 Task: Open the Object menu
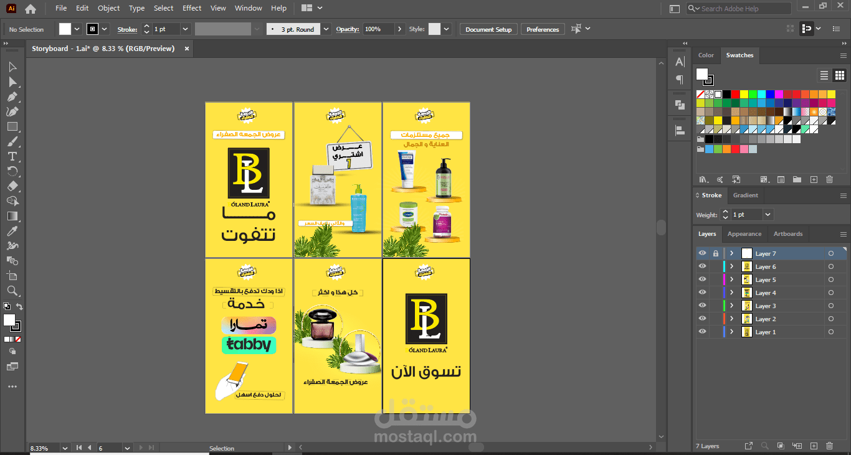point(108,8)
